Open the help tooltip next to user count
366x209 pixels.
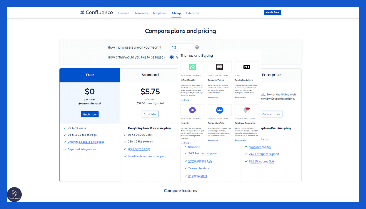tap(197, 47)
